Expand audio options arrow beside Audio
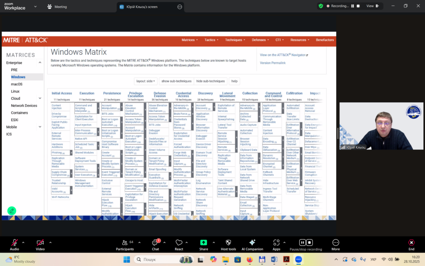The image size is (425, 266). point(23,242)
